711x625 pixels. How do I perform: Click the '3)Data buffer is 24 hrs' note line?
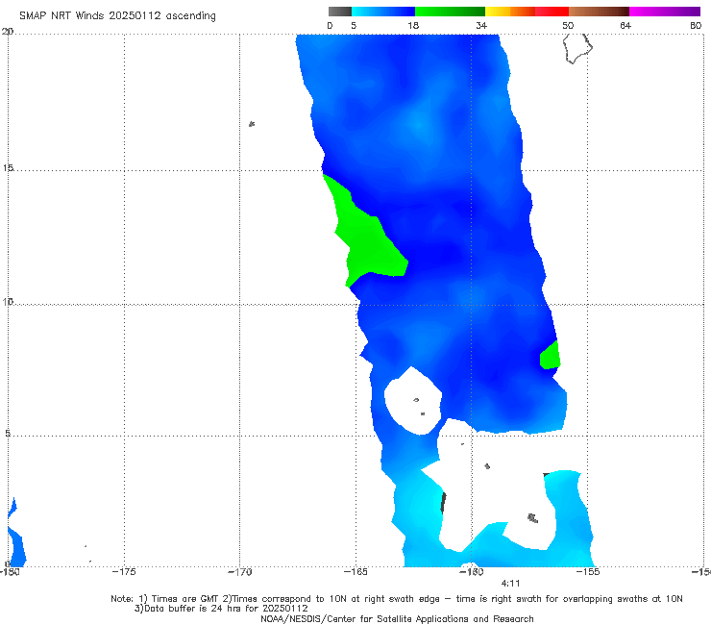(221, 609)
